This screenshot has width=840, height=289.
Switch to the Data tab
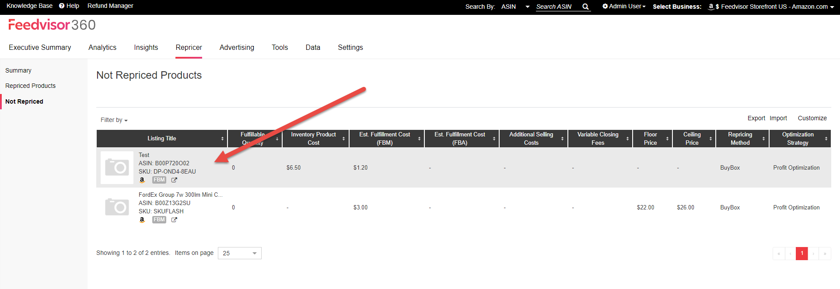313,47
